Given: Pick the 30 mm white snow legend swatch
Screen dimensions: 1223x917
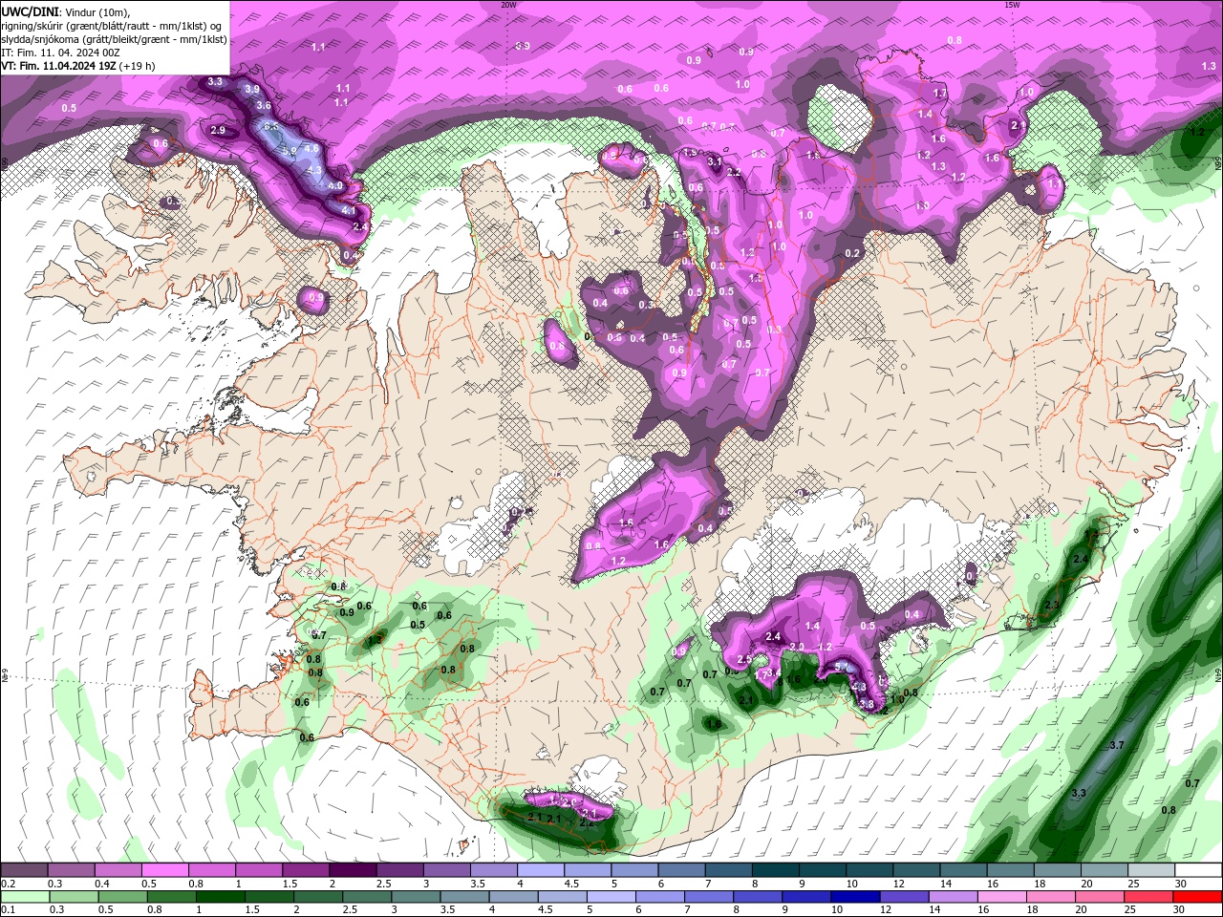Looking at the screenshot, I should (1198, 870).
